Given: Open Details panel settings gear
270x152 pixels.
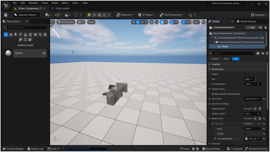Looking at the screenshot, I should (267, 53).
